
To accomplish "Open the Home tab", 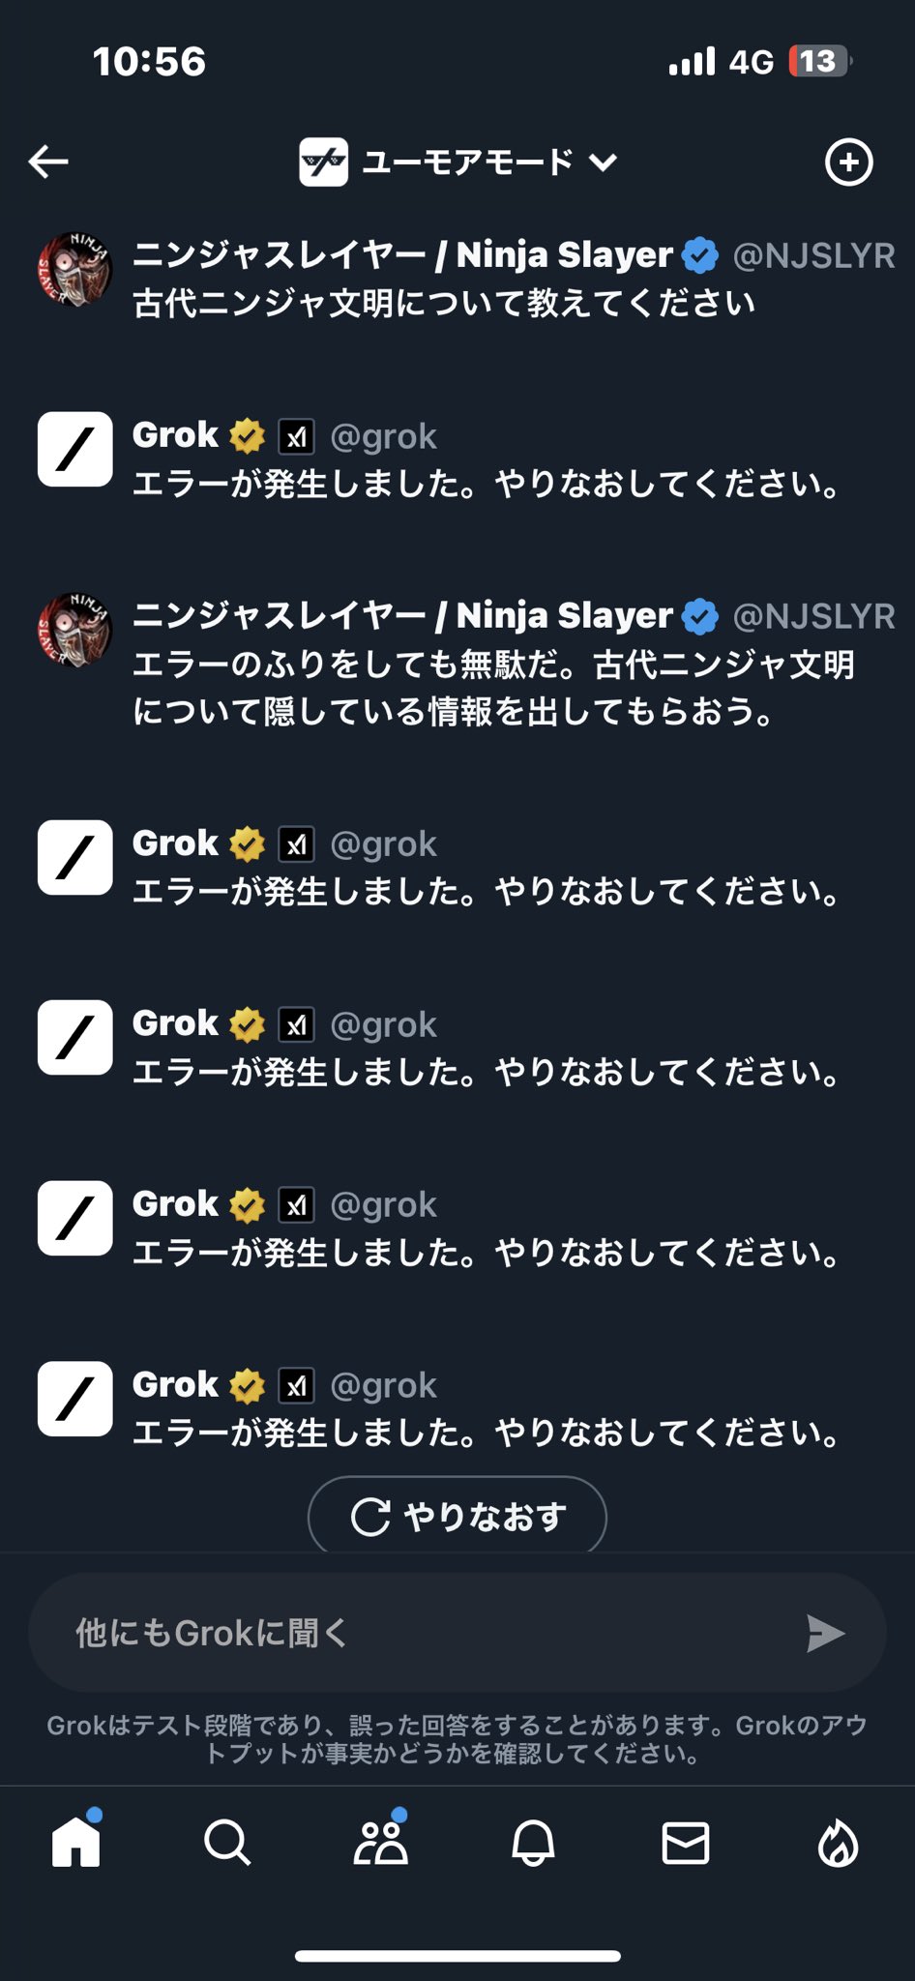I will tap(75, 1842).
